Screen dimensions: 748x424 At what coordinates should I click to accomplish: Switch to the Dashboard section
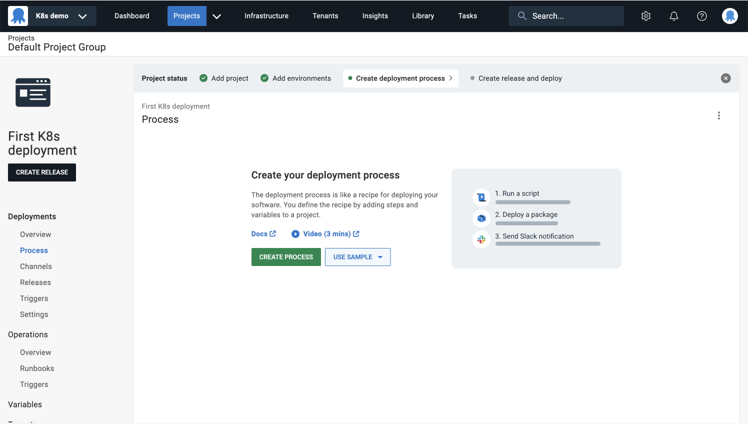(131, 15)
